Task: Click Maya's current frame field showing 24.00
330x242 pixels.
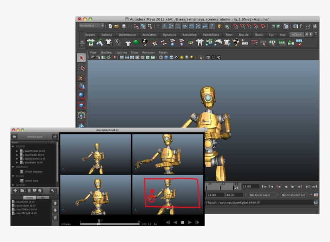Action: (250, 186)
